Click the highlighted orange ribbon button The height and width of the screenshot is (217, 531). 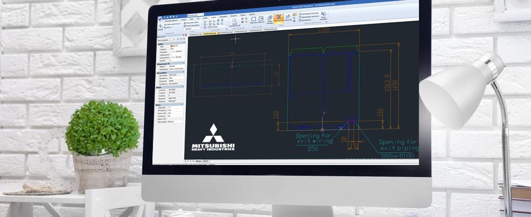(279, 18)
